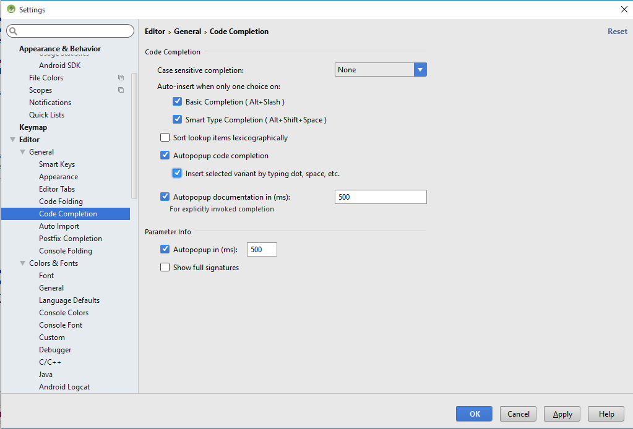Viewport: 633px width, 429px height.
Task: Select Font under Colors & Fonts
Action: click(46, 276)
